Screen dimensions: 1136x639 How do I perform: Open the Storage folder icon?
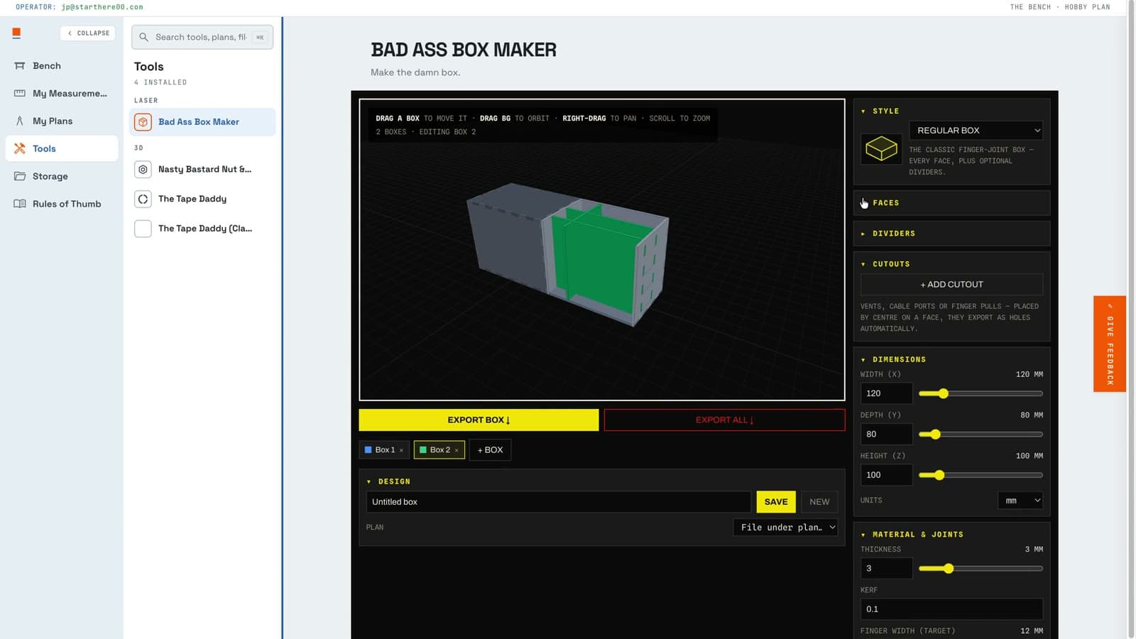(20, 176)
